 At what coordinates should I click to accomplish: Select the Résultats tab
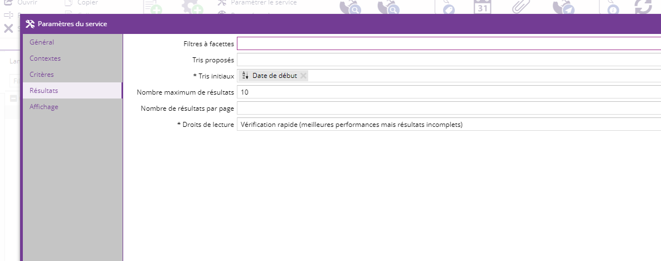coord(72,91)
